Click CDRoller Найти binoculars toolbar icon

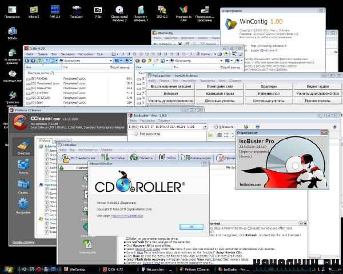[x=162, y=158]
